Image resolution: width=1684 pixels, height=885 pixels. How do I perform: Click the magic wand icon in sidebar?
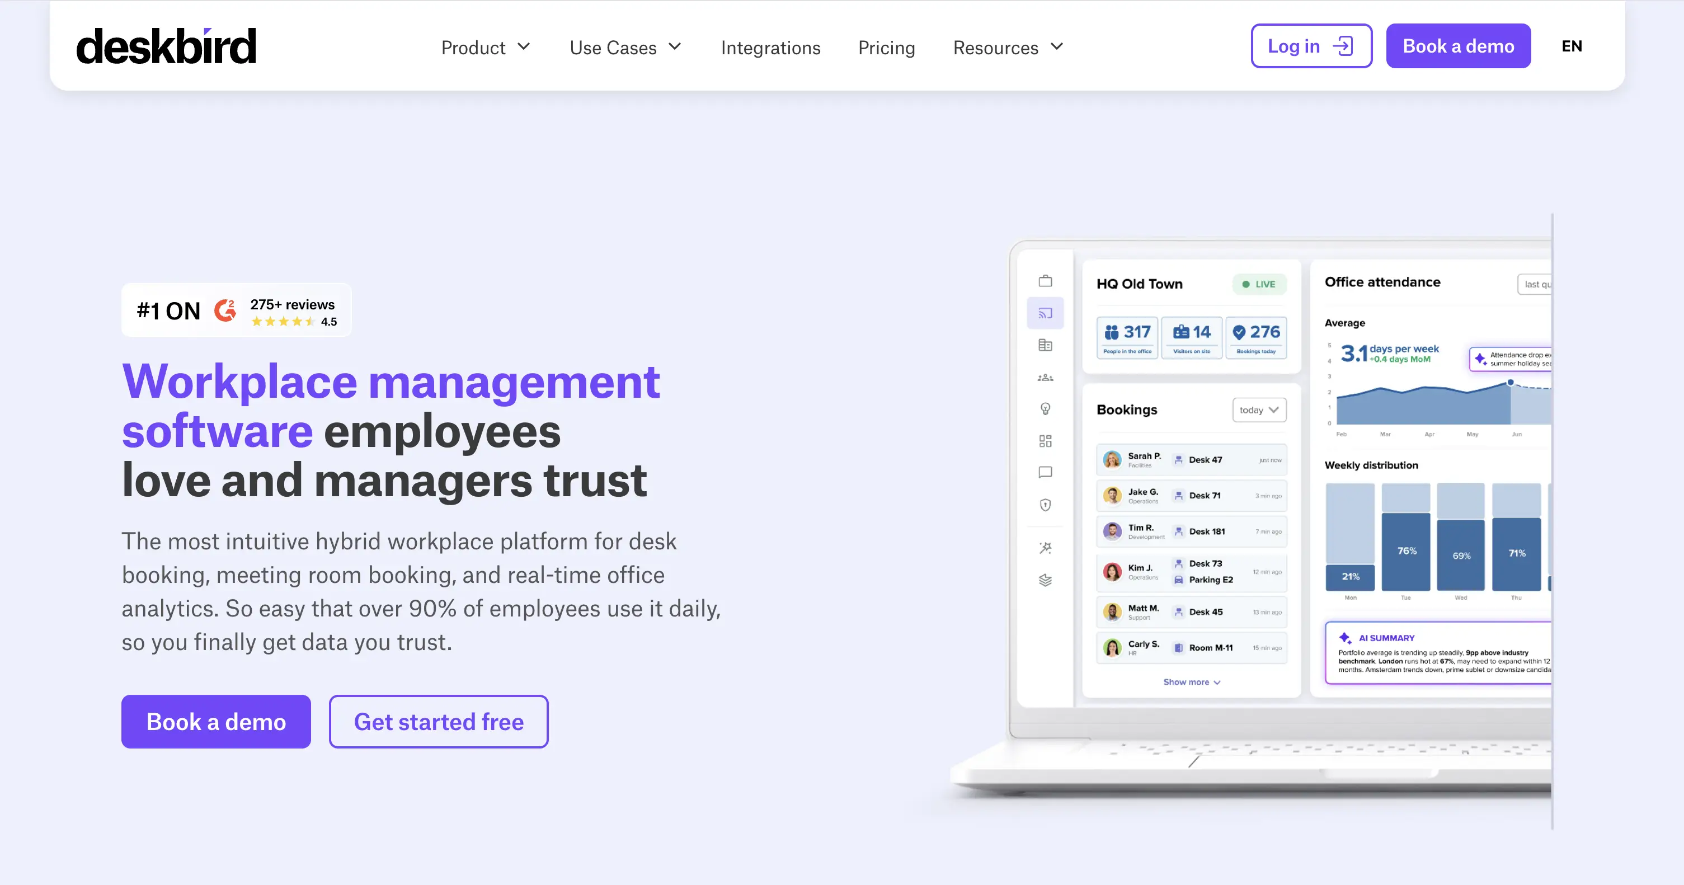pos(1045,548)
